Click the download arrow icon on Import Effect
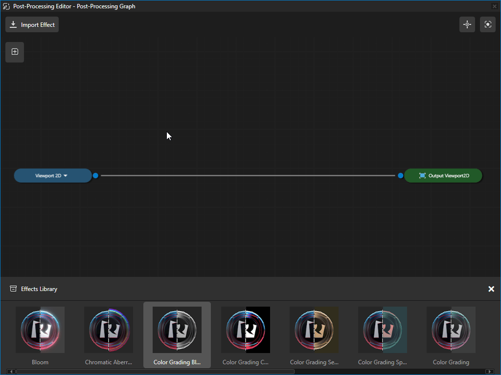Screen dimensions: 501x375 13,24
